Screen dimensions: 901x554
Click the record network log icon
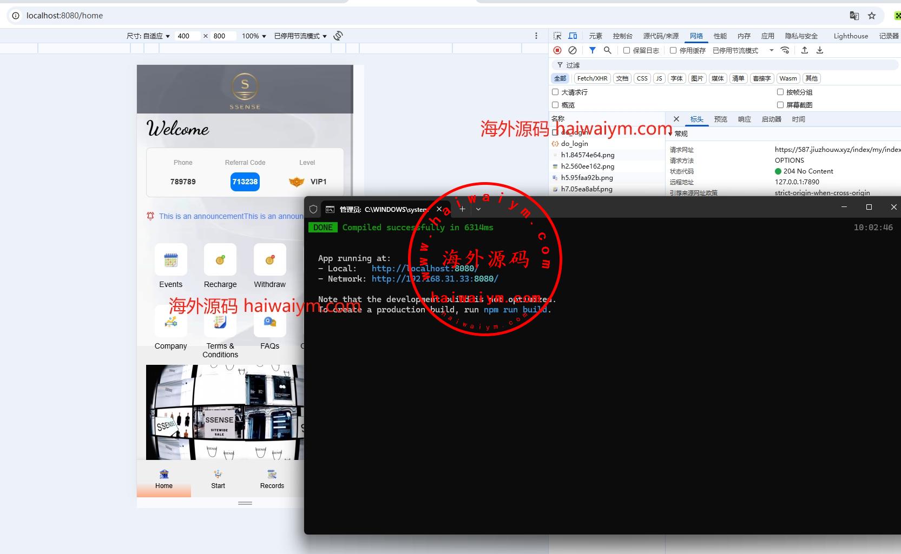click(x=557, y=50)
